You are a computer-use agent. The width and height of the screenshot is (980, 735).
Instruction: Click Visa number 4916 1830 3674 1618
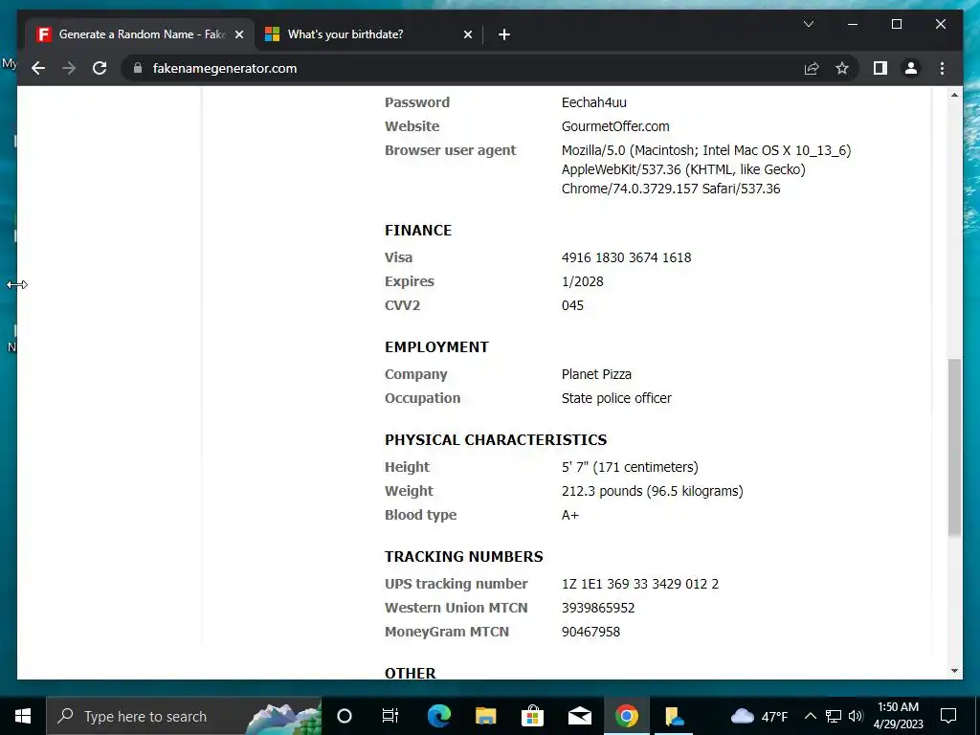point(626,257)
